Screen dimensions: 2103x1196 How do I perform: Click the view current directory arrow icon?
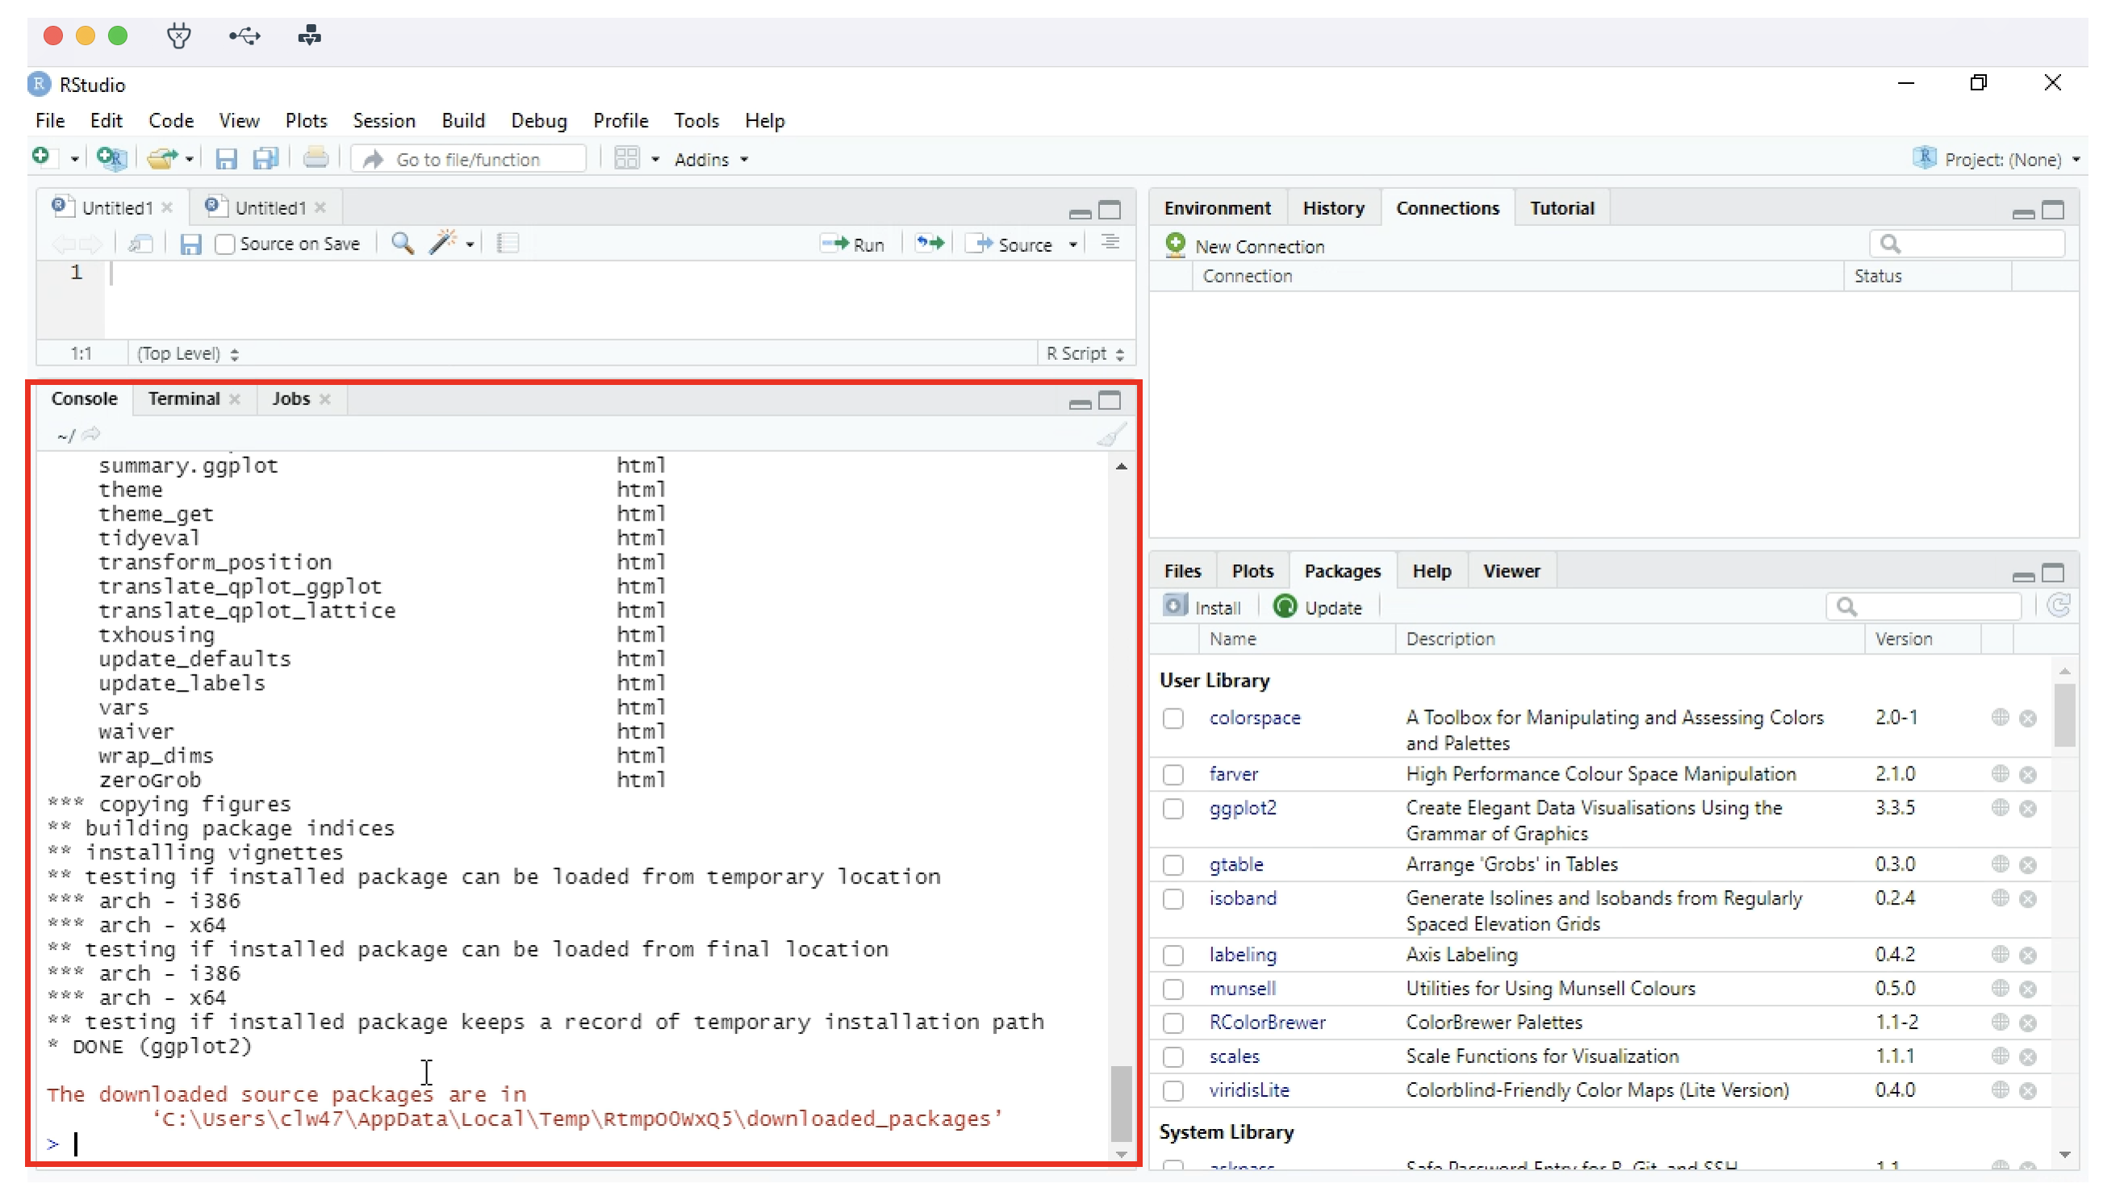pos(90,433)
